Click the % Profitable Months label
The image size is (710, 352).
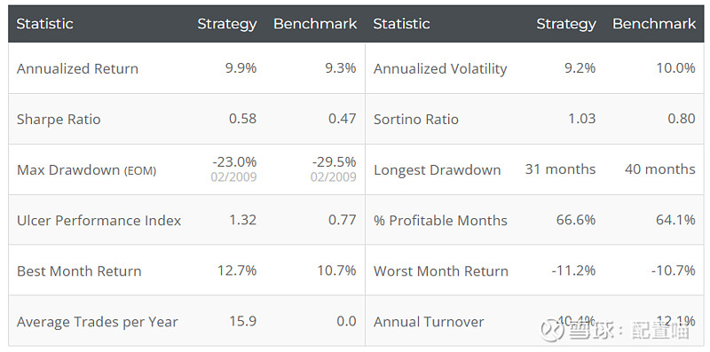tap(440, 221)
